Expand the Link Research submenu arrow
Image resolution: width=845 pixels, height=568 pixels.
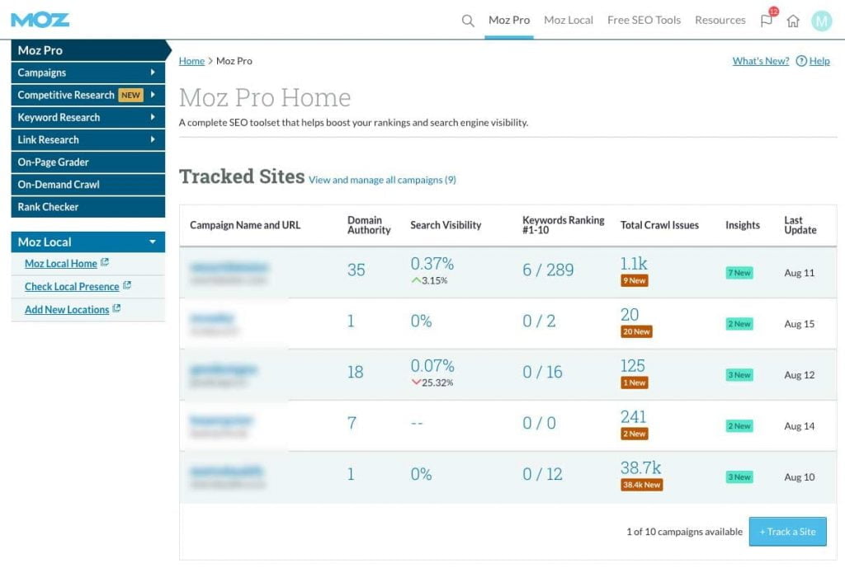pyautogui.click(x=153, y=139)
